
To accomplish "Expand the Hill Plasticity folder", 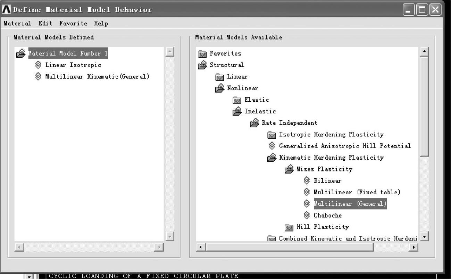I will (289, 227).
